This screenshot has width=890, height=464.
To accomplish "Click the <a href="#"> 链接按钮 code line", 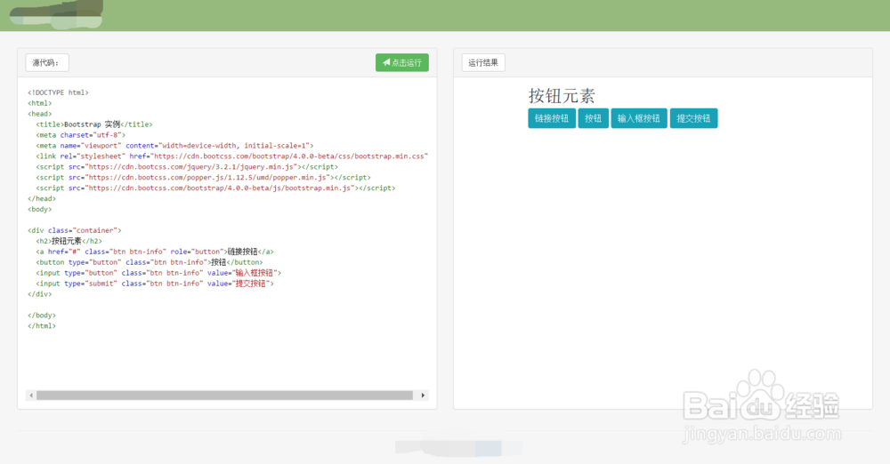I will 155,252.
